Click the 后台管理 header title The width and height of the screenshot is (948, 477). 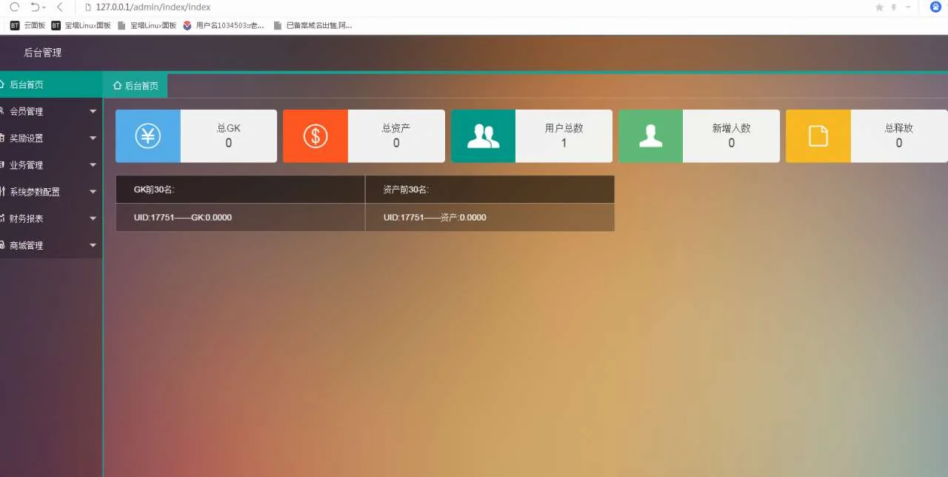pyautogui.click(x=43, y=53)
